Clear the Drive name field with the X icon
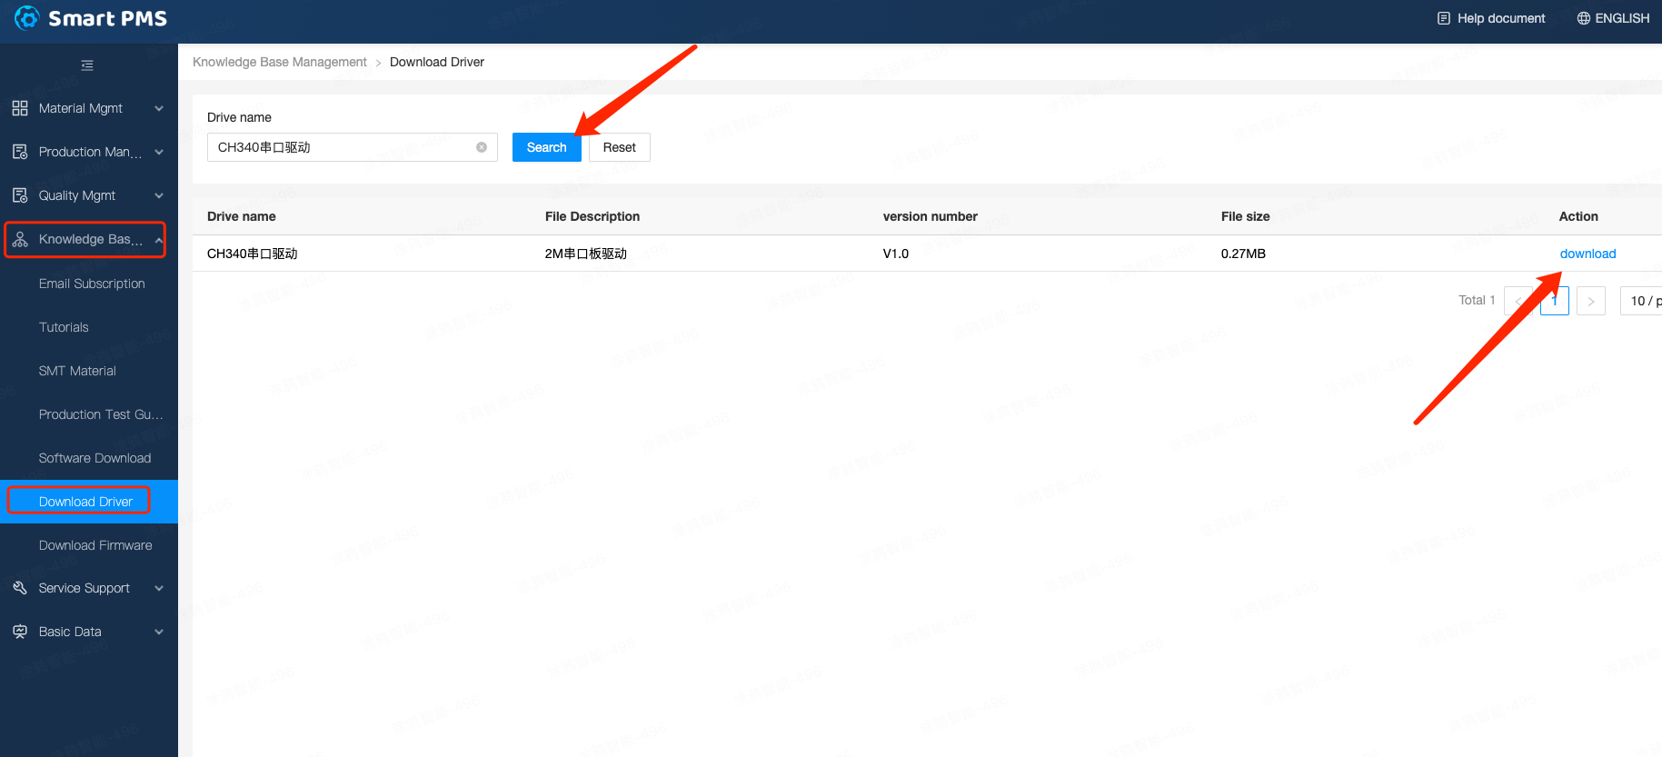The width and height of the screenshot is (1662, 757). 482,147
